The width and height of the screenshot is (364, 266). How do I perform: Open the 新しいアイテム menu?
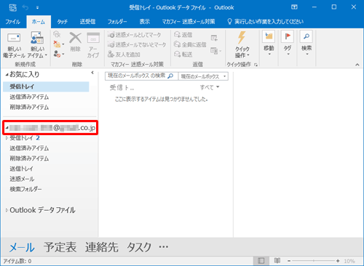(x=37, y=45)
